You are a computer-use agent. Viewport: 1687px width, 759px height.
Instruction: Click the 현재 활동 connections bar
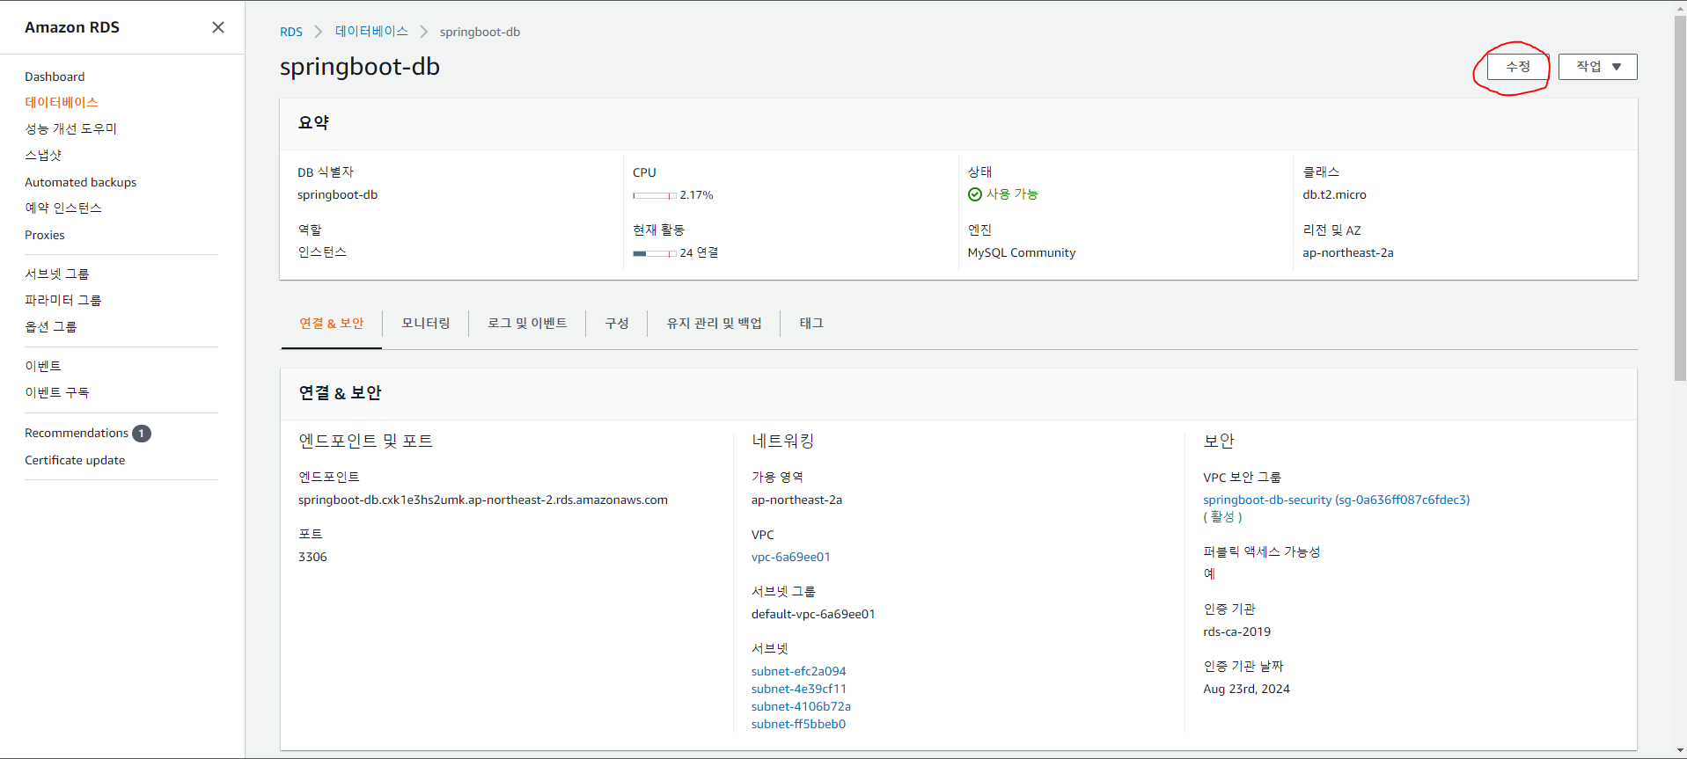(x=655, y=253)
